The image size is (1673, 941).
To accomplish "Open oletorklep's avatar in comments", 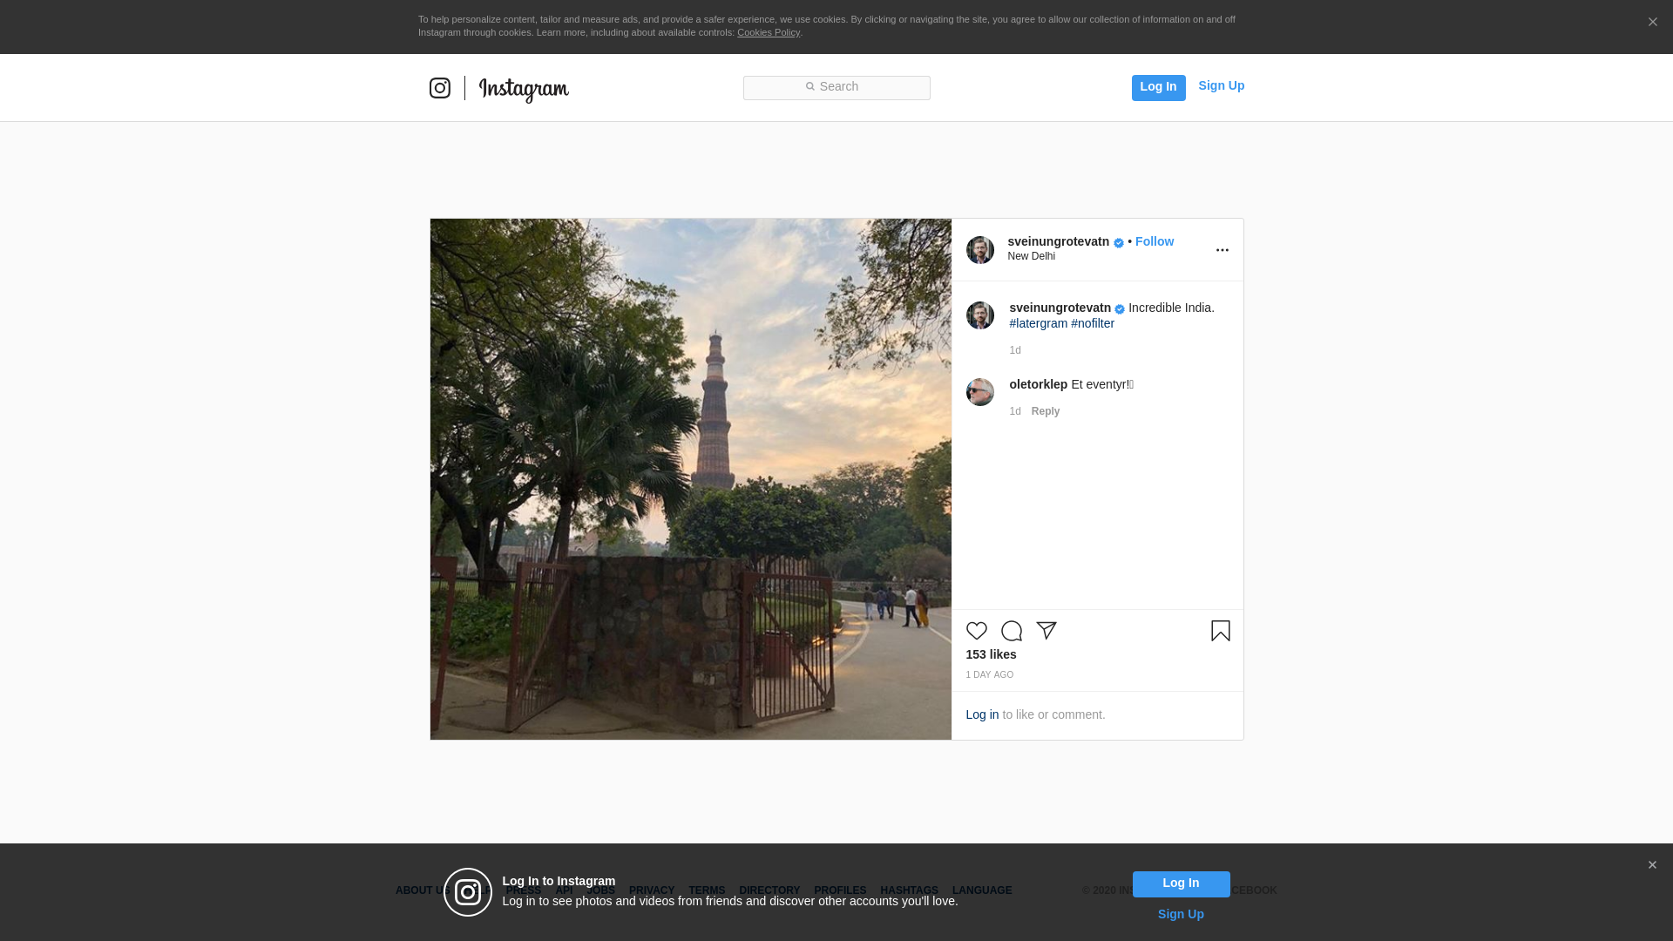I will pyautogui.click(x=979, y=392).
